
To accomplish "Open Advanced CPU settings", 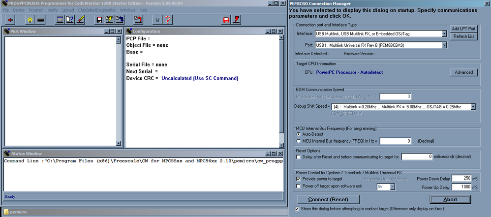I will [x=464, y=72].
